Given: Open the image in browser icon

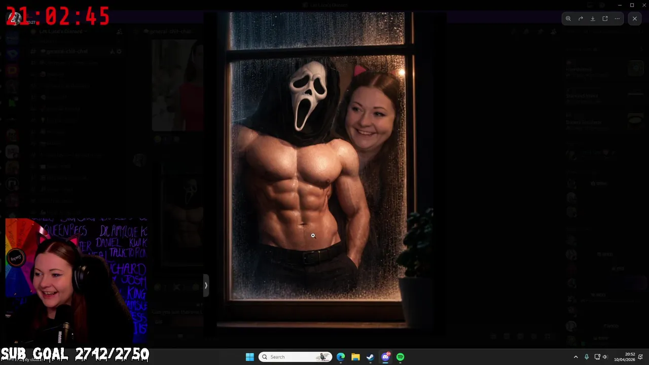Looking at the screenshot, I should tap(605, 19).
